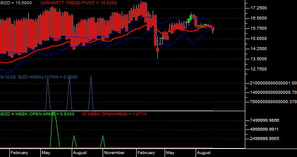Click the 4999999.9911 ARMS axis value
Screen dimensions: 297x157
(x=265, y=129)
